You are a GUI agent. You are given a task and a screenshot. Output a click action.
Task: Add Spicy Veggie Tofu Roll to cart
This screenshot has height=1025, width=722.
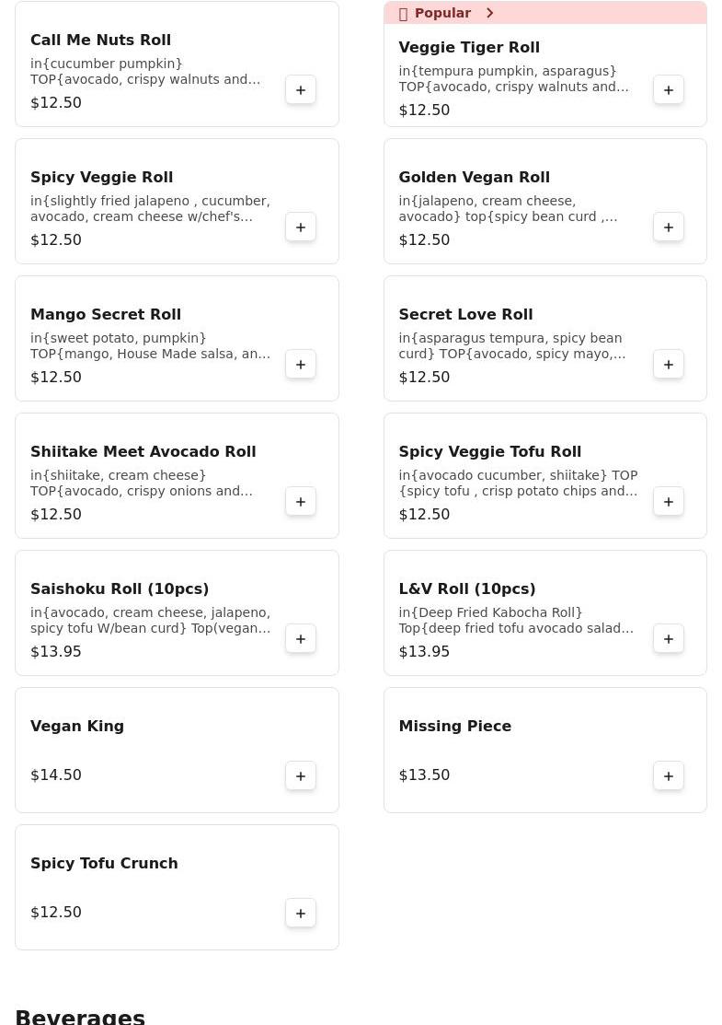tap(669, 502)
